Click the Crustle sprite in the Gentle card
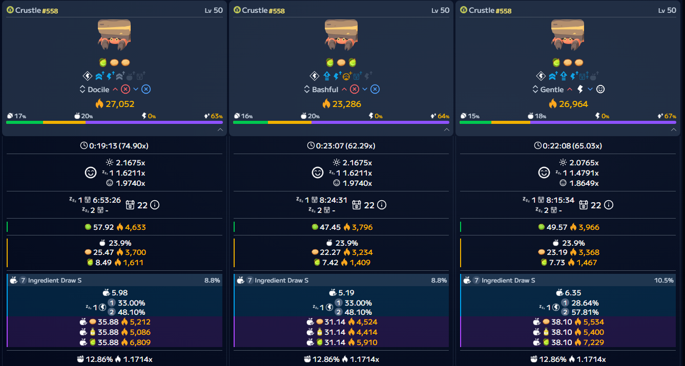The height and width of the screenshot is (366, 685). (568, 35)
